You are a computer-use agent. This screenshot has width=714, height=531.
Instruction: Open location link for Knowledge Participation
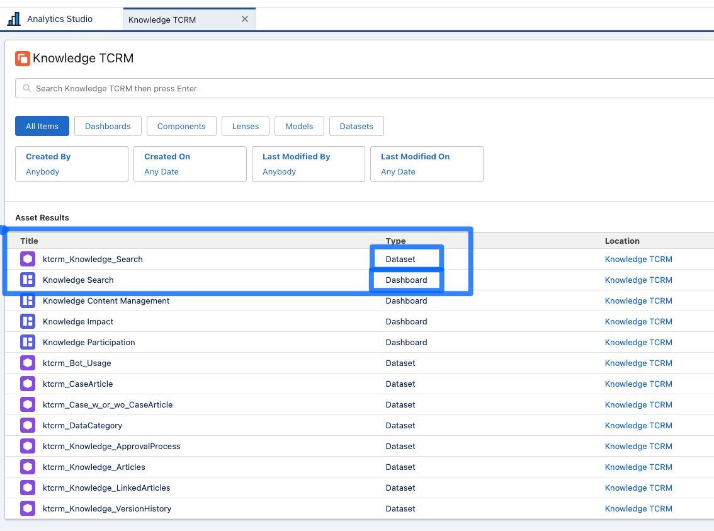(x=638, y=343)
